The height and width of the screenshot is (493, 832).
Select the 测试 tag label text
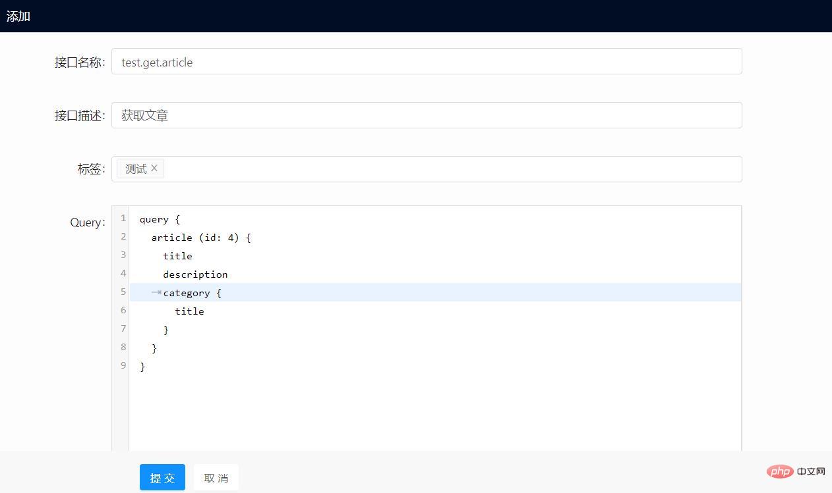coord(136,169)
